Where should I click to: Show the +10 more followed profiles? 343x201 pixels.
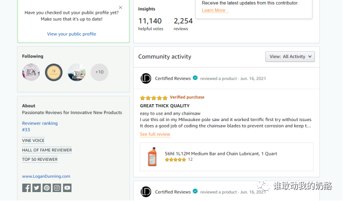coord(99,72)
